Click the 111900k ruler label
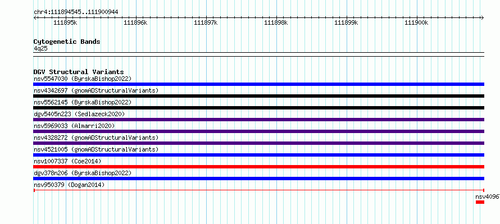 tap(416, 22)
